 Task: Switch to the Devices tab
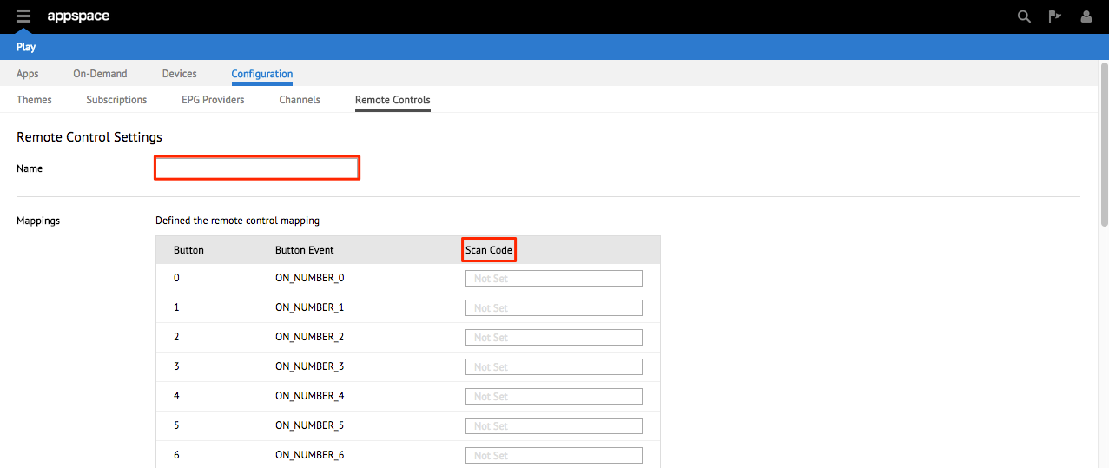(180, 74)
